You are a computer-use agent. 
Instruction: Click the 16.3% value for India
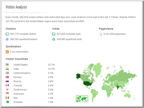51,69
